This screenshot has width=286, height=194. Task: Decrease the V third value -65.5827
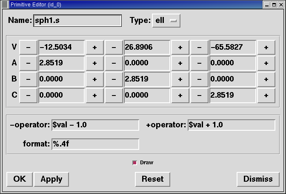[x=199, y=47]
